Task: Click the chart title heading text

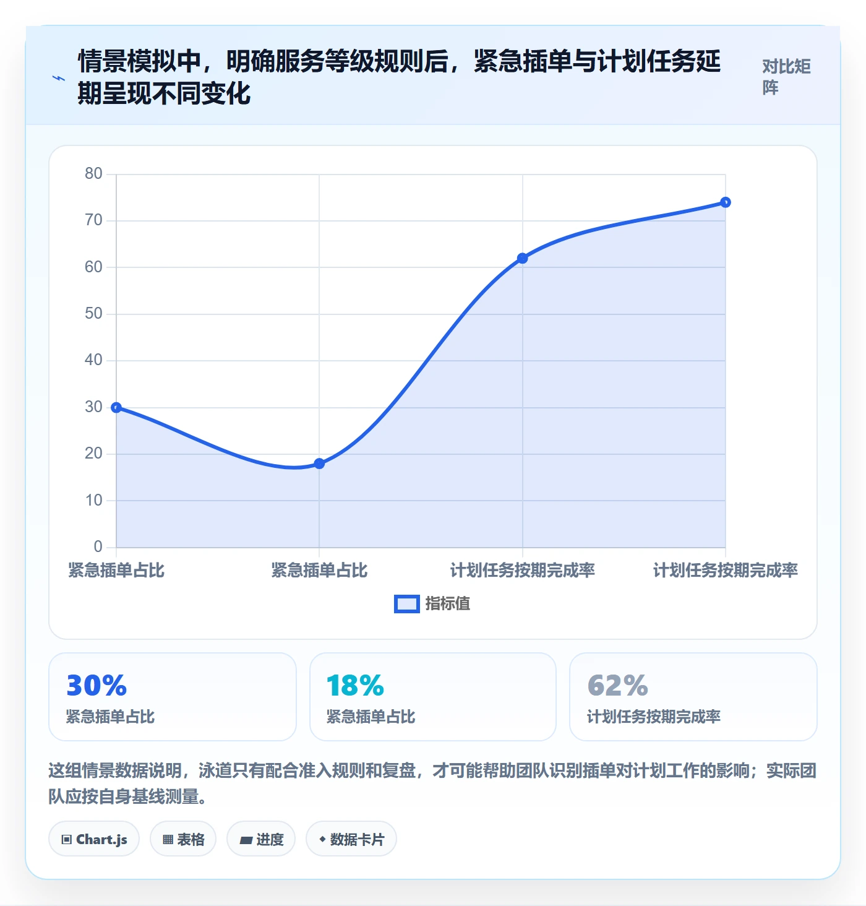Action: click(399, 77)
